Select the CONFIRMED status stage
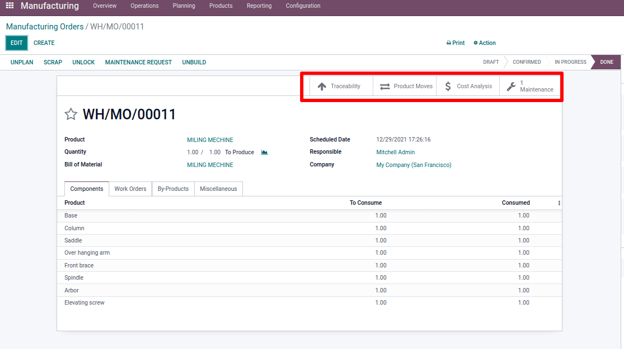This screenshot has width=624, height=349. point(526,62)
